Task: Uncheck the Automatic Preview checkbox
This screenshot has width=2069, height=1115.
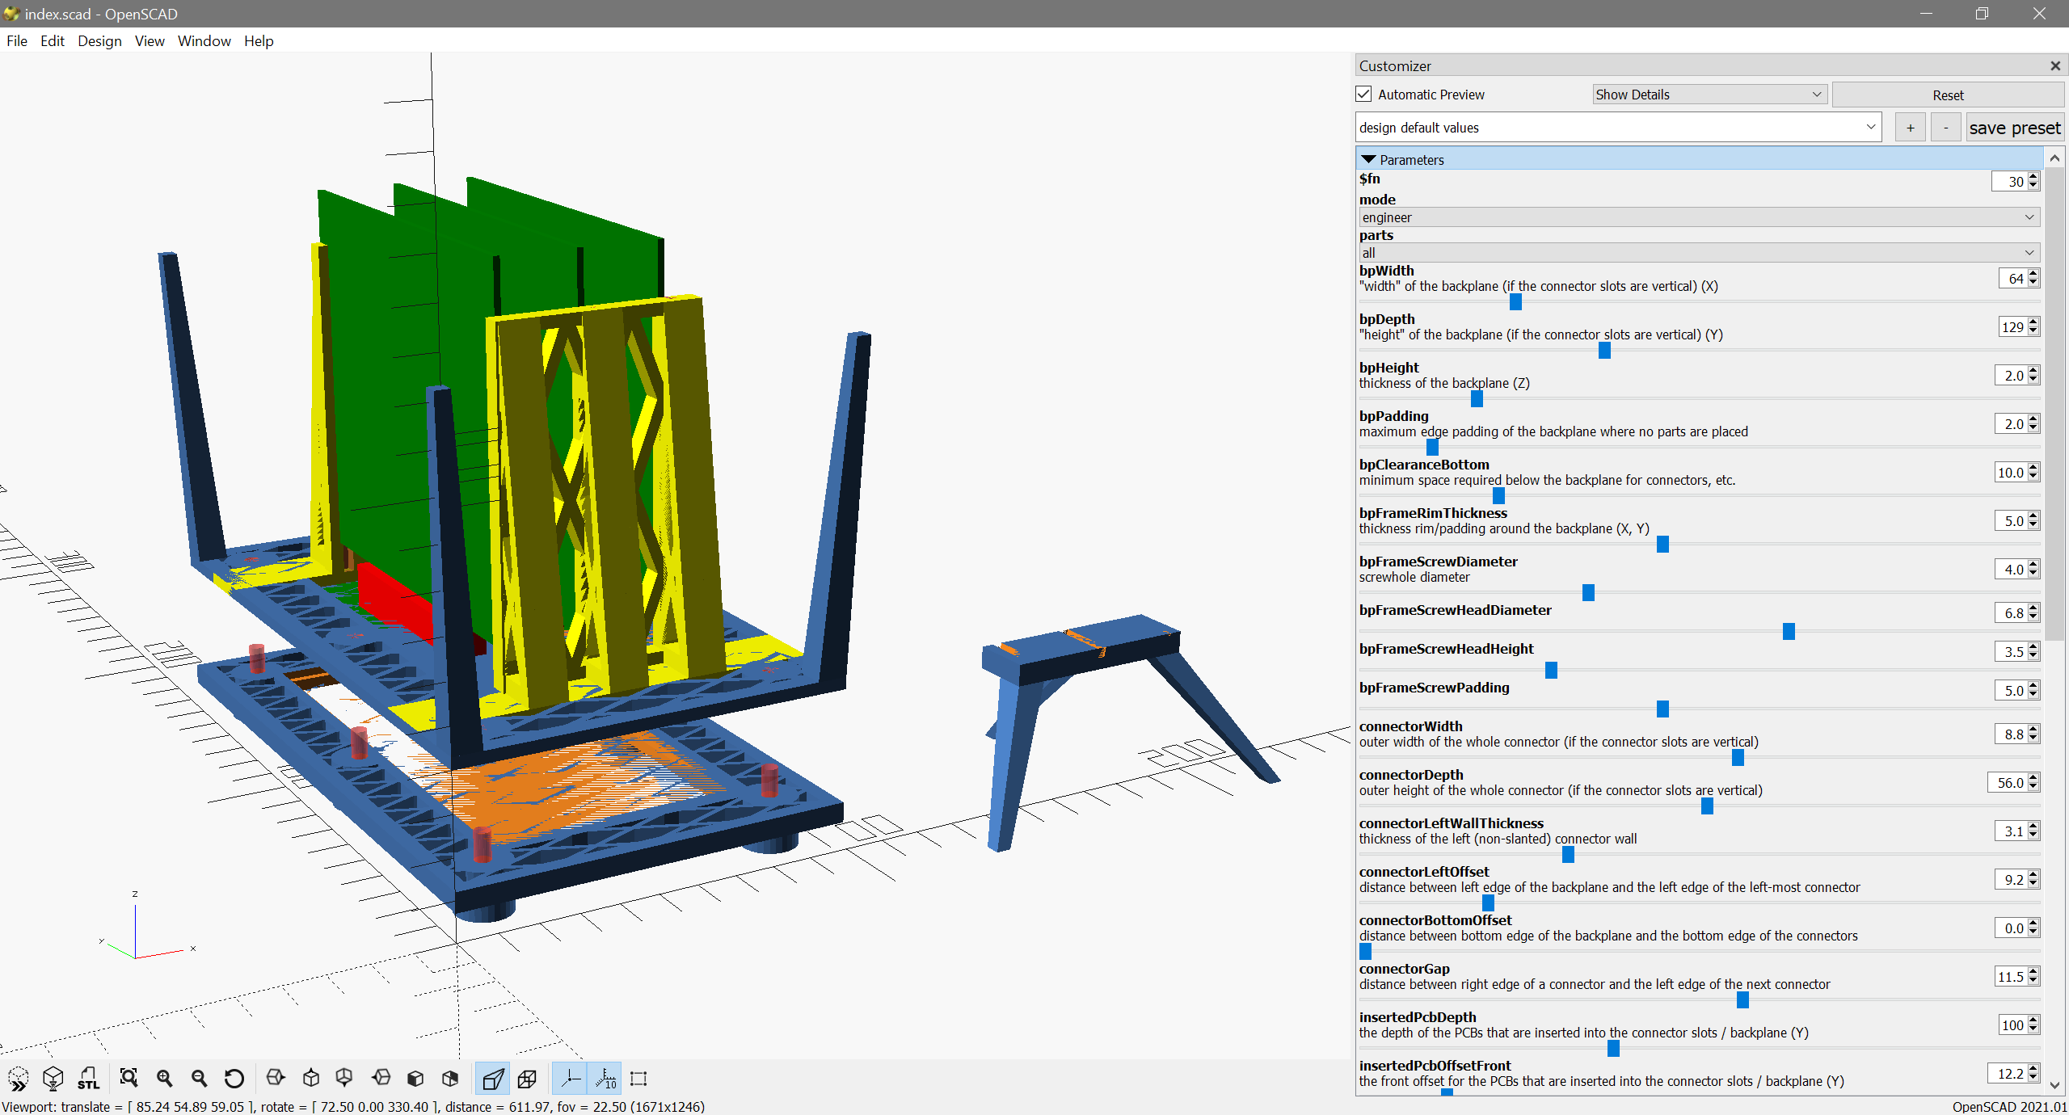Action: tap(1364, 95)
